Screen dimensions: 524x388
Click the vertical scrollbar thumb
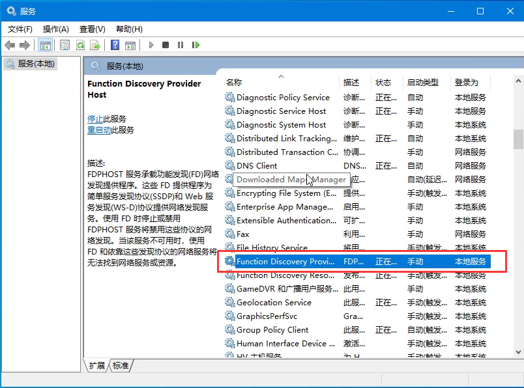518,139
